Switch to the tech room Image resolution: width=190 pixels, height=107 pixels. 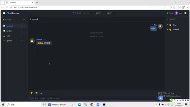click(x=14, y=36)
